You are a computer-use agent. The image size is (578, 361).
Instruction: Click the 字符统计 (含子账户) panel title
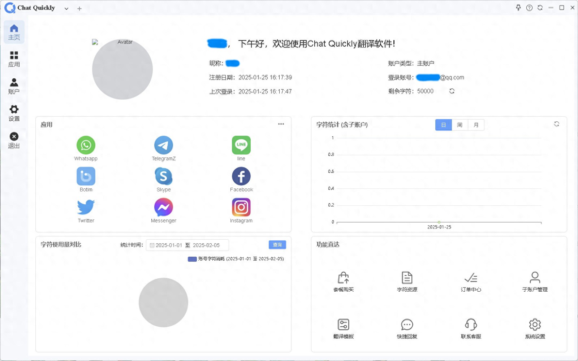pyautogui.click(x=342, y=125)
